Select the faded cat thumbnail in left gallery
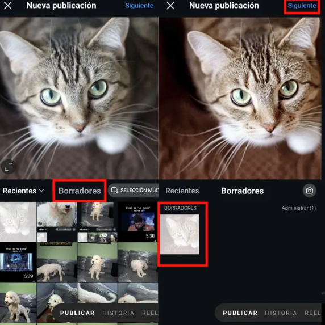 click(x=18, y=222)
